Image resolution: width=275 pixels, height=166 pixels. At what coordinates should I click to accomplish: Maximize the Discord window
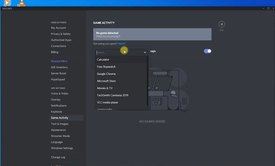pyautogui.click(x=268, y=8)
